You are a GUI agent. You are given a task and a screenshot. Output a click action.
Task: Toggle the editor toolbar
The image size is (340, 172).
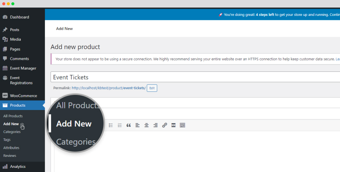[182, 125]
